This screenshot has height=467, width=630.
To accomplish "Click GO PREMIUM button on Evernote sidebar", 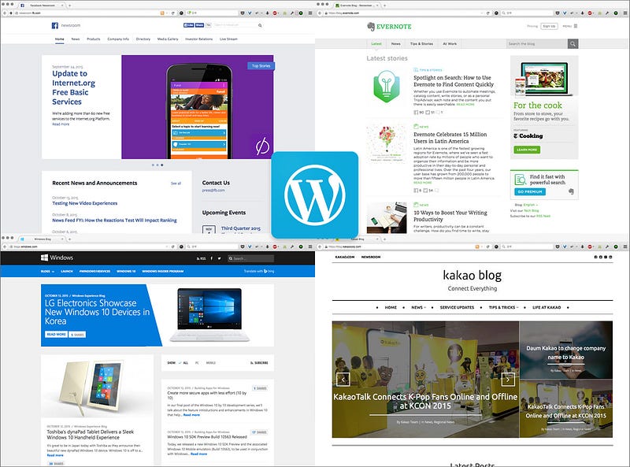I will (530, 191).
